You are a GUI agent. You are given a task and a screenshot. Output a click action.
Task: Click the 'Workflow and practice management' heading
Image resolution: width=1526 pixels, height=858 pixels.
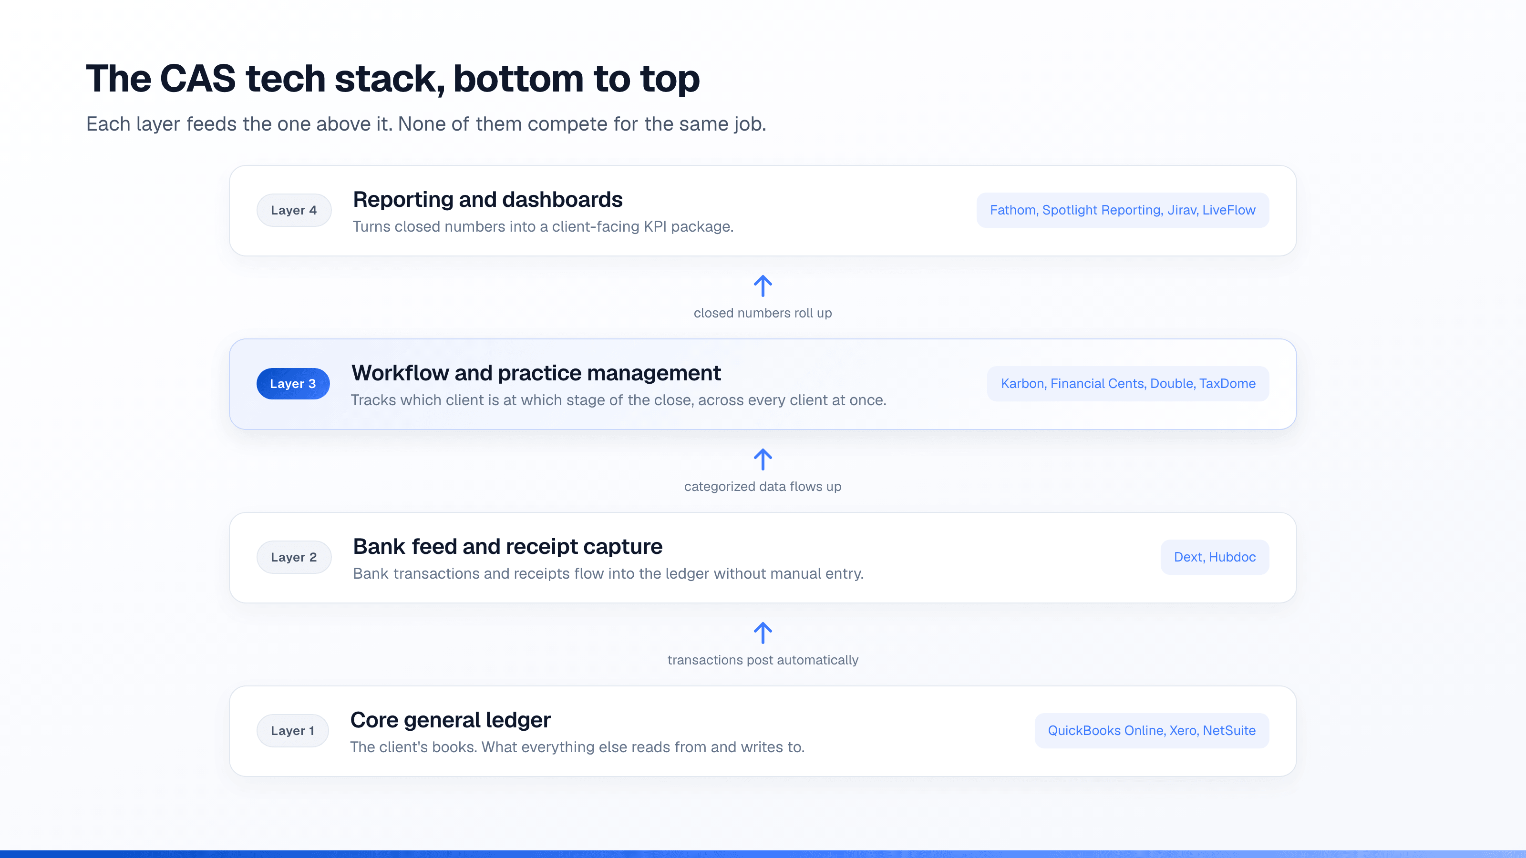pos(536,373)
